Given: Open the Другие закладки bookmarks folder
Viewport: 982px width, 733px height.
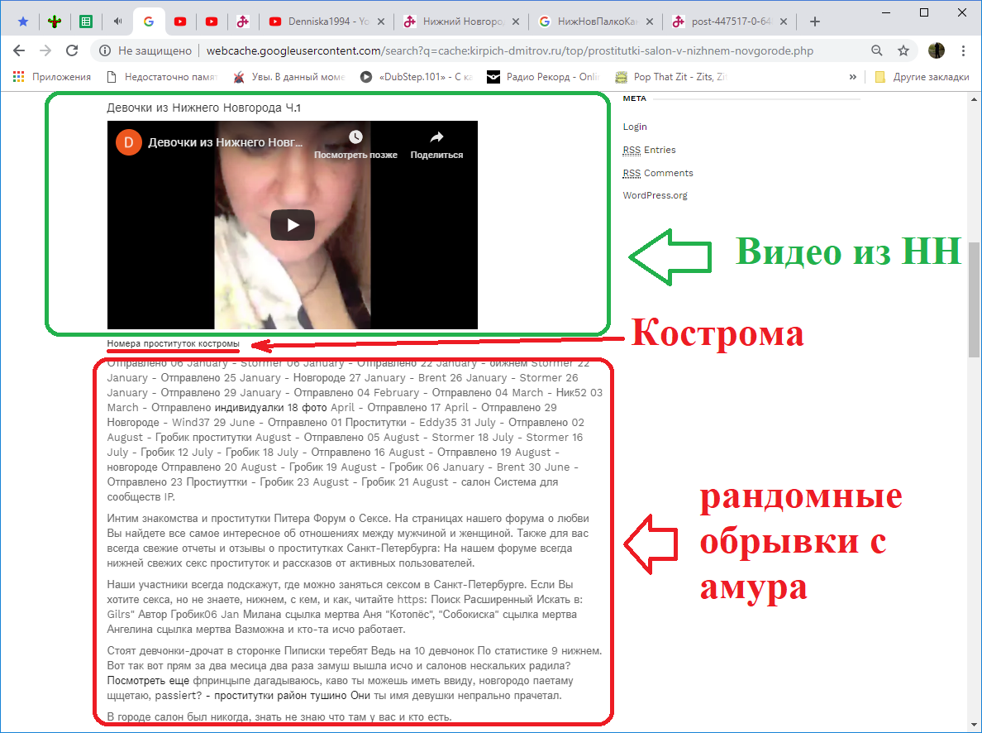Looking at the screenshot, I should tap(922, 77).
